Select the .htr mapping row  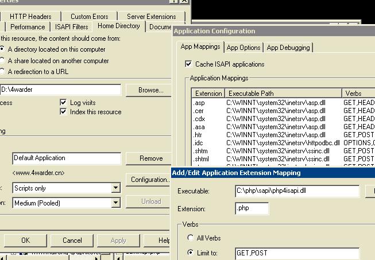283,135
